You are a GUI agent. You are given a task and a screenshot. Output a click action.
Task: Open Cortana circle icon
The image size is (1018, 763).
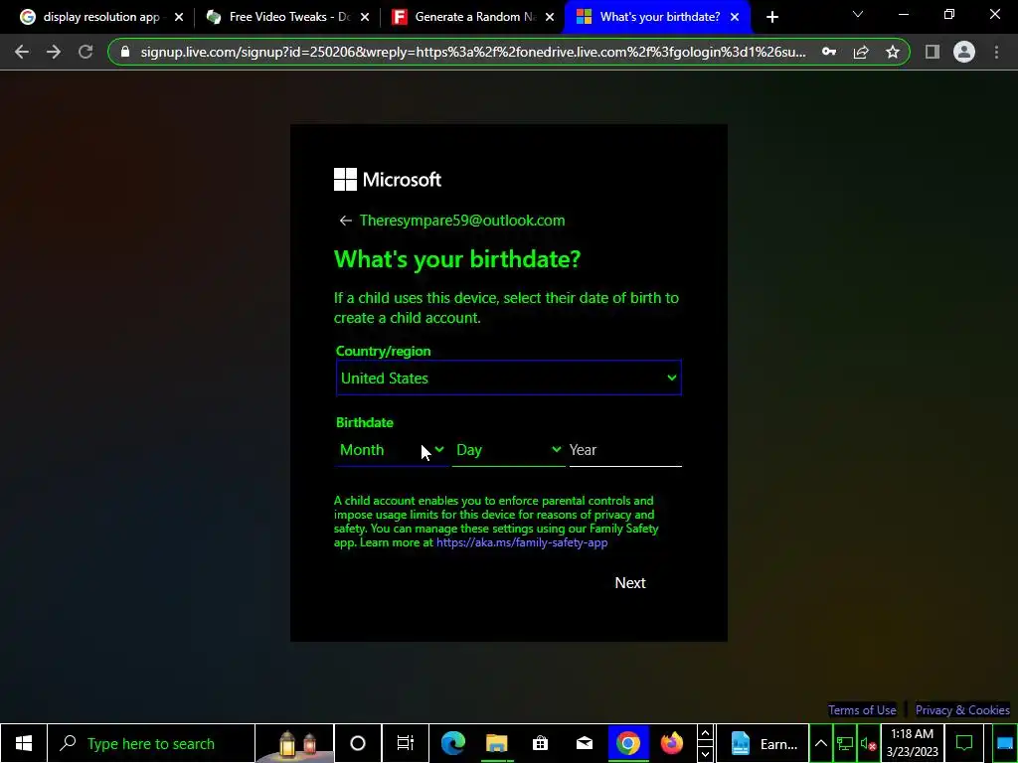pyautogui.click(x=358, y=743)
